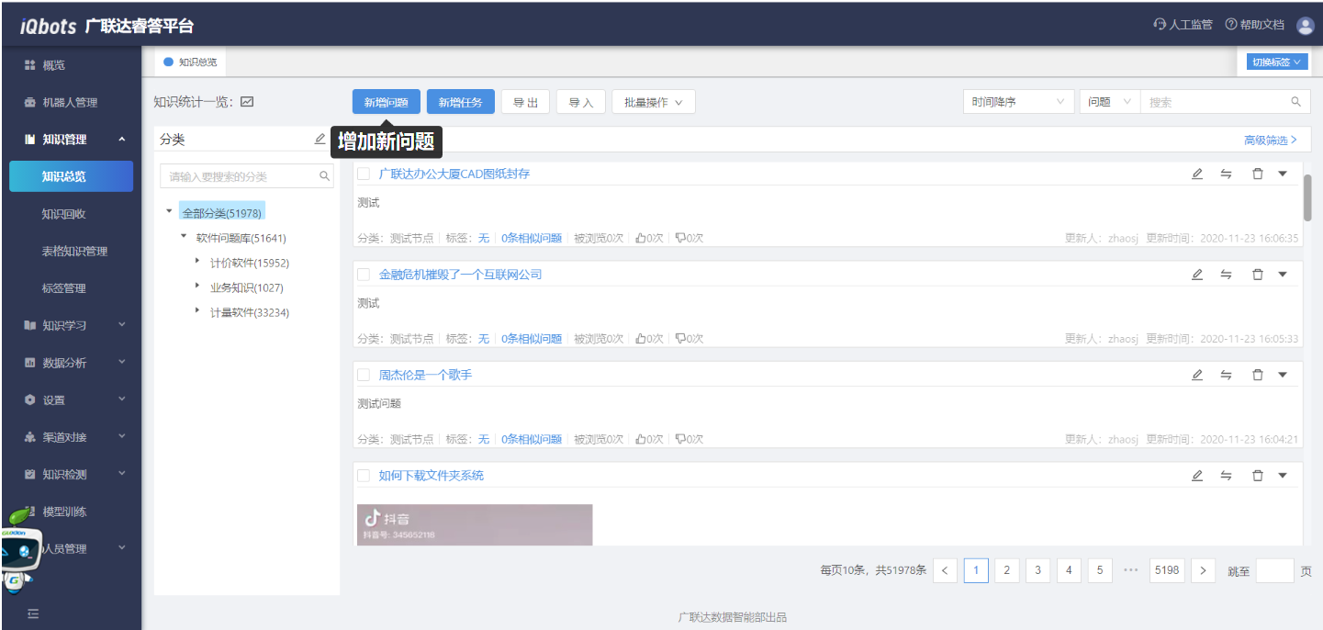Screen dimensions: 1323x630
Task: Expand the 计价软件 category node
Action: tap(196, 262)
